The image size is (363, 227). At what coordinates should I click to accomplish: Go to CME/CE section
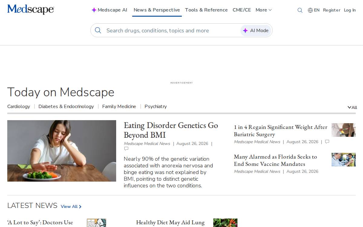pos(242,10)
